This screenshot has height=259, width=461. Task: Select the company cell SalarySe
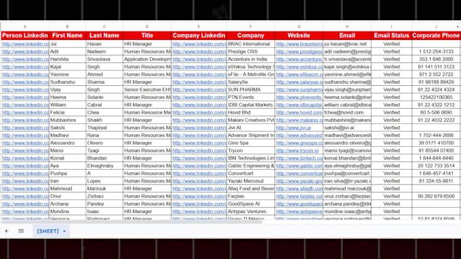click(250, 82)
